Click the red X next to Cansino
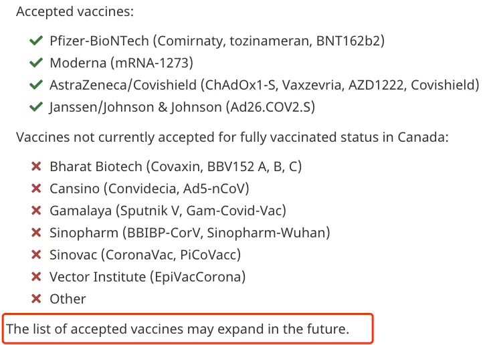The image size is (487, 345). pos(36,189)
